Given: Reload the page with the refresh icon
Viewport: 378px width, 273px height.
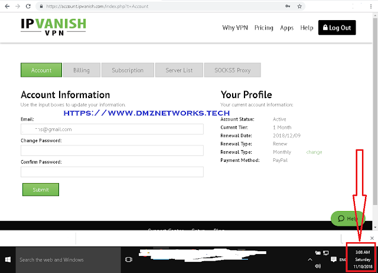Looking at the screenshot, I should point(28,6).
